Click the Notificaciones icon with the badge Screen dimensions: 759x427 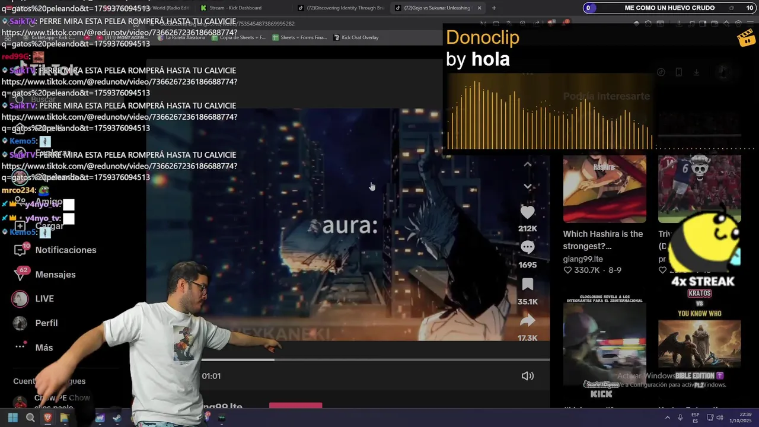(21, 250)
